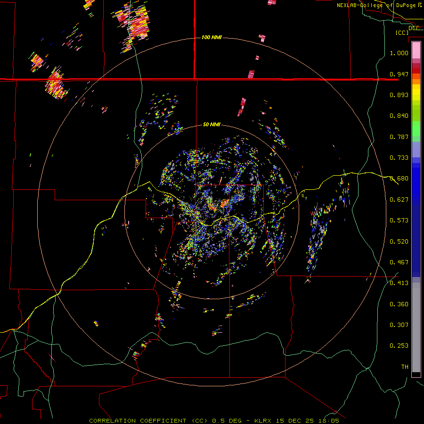
Task: Click the 0.733 color scale value
Action: (x=399, y=158)
